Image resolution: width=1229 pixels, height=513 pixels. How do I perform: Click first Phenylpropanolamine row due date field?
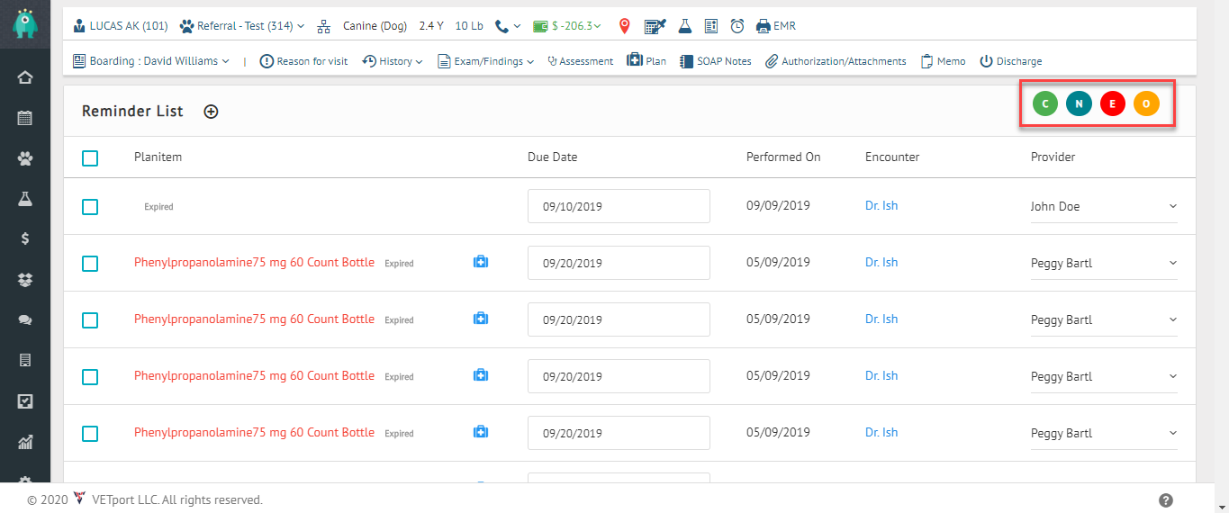(x=619, y=263)
